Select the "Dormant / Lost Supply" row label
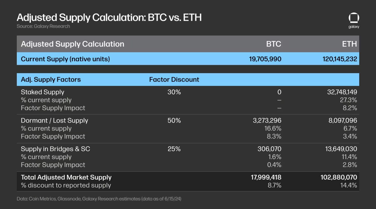376x209 pixels. tap(54, 120)
